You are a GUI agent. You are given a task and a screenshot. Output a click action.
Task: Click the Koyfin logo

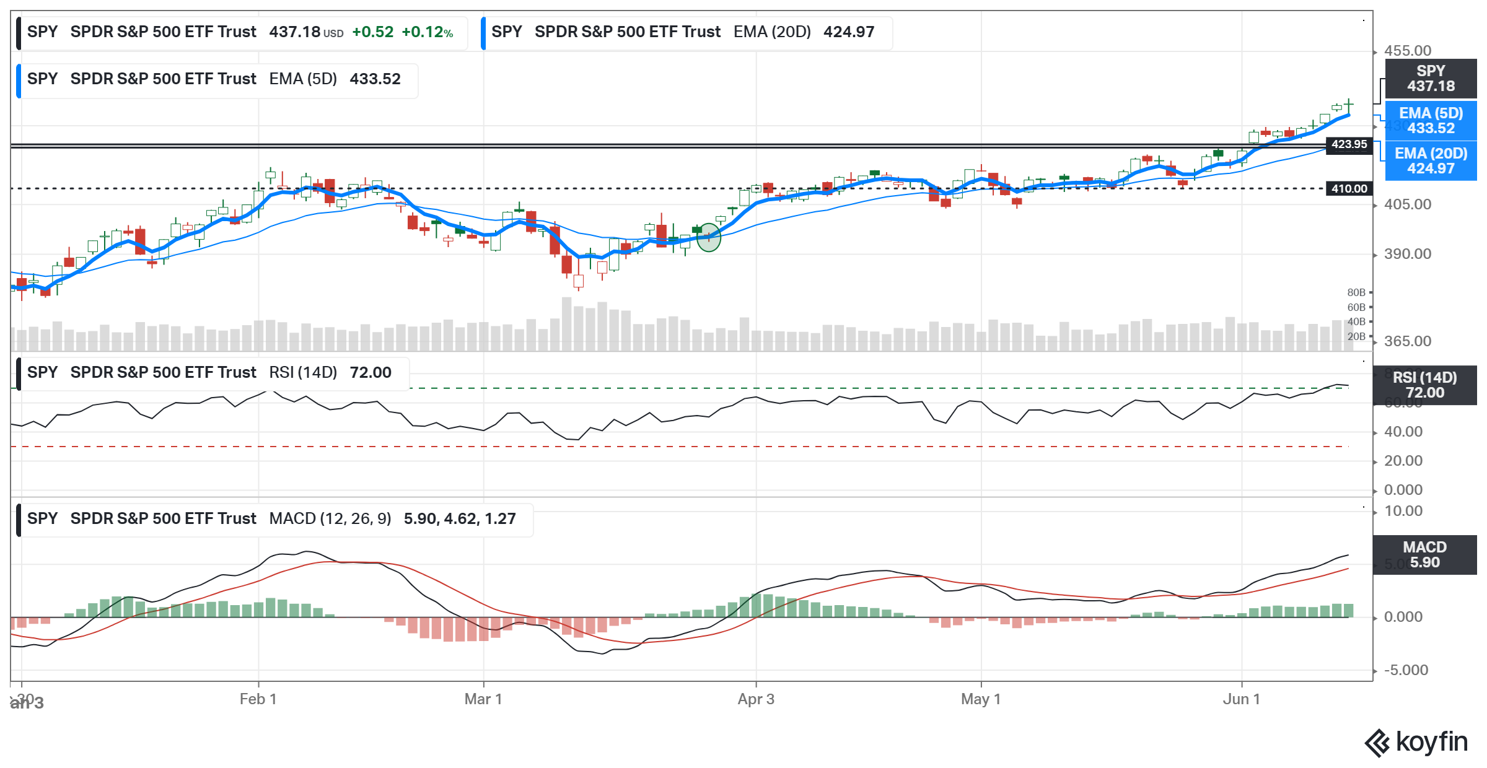pyautogui.click(x=1416, y=742)
